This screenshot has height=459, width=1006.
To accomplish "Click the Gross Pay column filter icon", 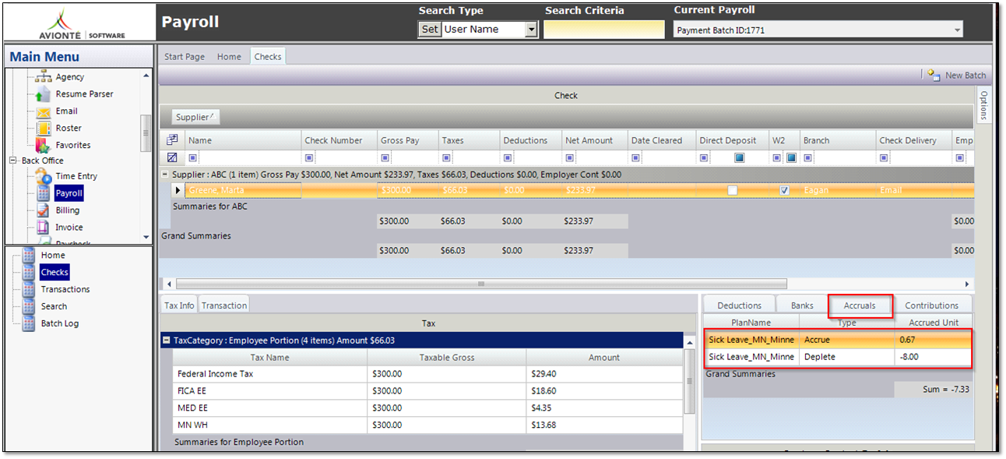I will [x=385, y=157].
